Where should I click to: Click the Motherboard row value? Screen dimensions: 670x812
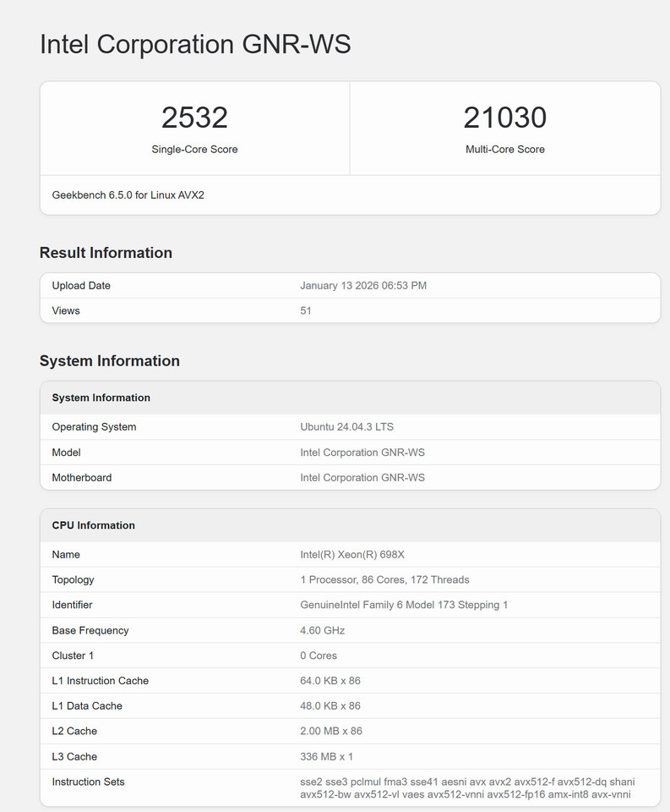[362, 478]
